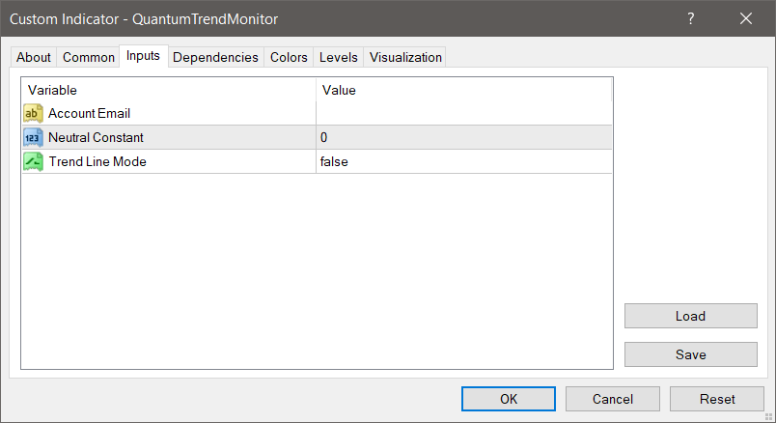Select the Inputs tab
Screen dimensions: 776x423
pos(143,56)
